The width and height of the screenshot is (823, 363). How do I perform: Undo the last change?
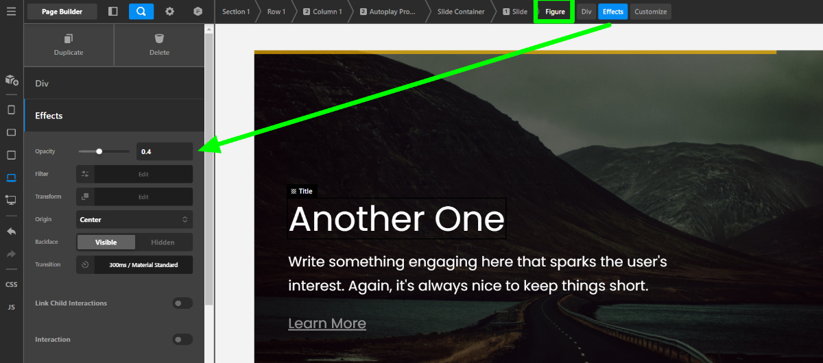coord(11,231)
